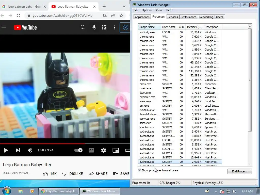
Task: Sort processes by Description column header
Action: (213, 27)
